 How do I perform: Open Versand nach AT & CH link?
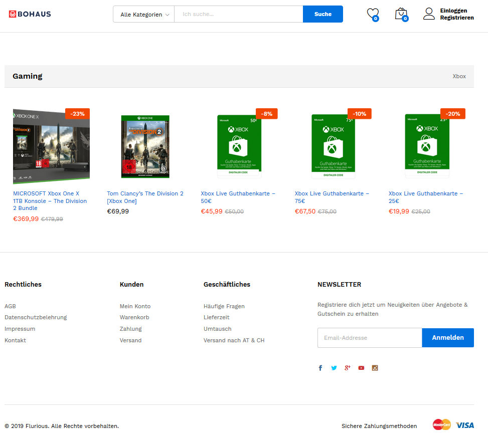tap(234, 340)
